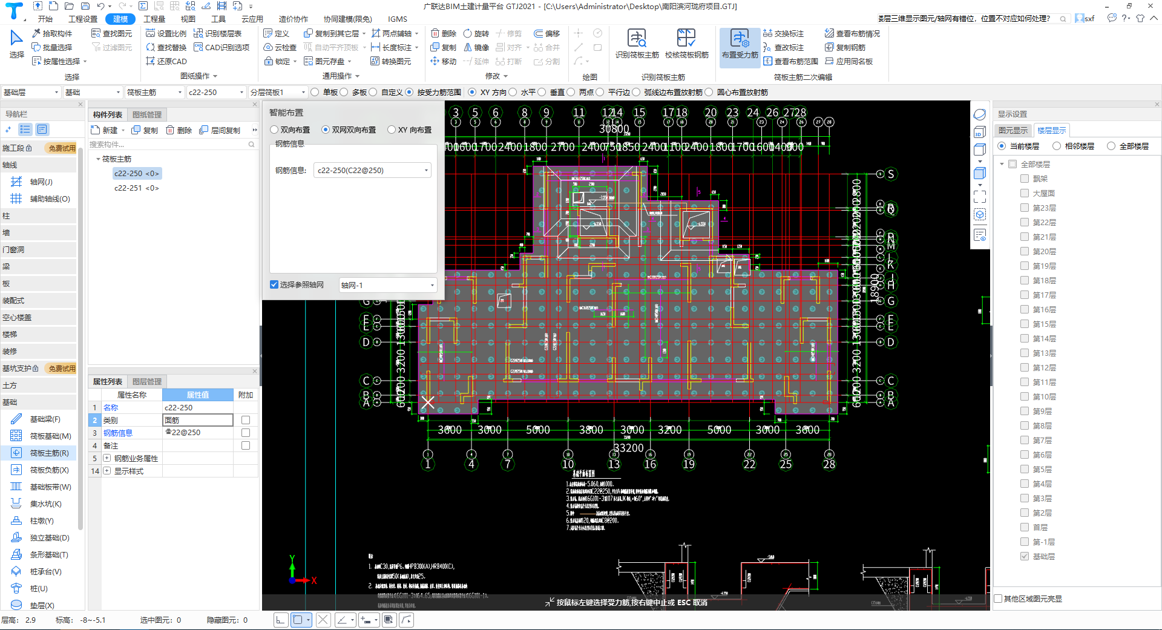Select 筏板基础(M) in navigation
Screen dimensions: 1162x630
coord(41,436)
